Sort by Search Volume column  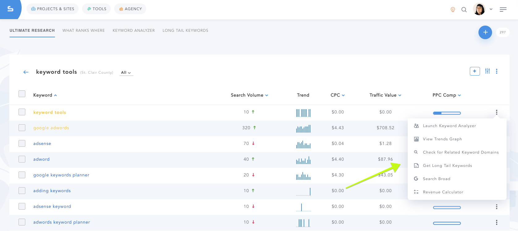point(249,95)
